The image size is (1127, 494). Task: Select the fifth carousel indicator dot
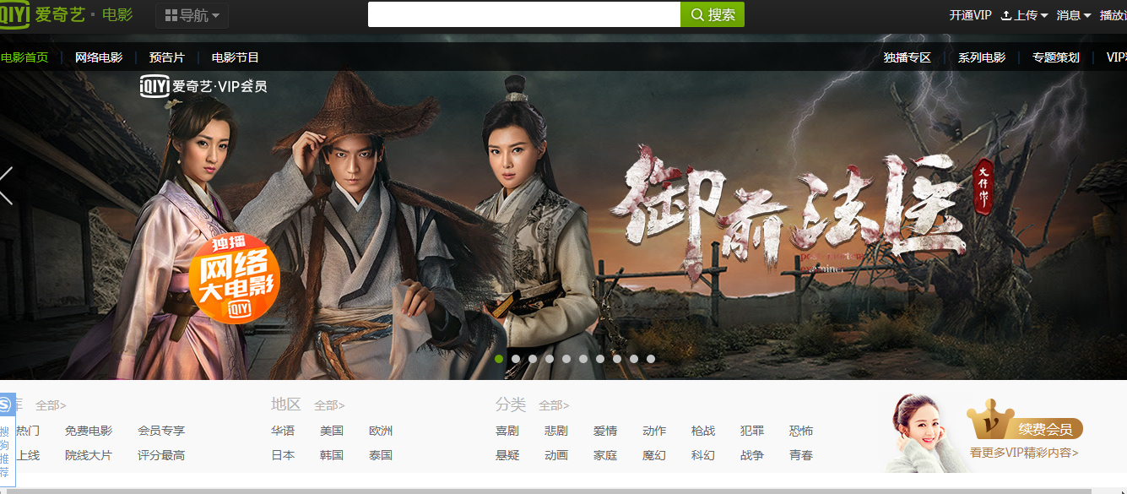(x=566, y=359)
